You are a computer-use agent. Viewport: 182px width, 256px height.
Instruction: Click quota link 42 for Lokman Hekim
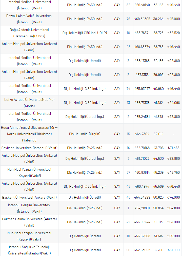pos(128,222)
